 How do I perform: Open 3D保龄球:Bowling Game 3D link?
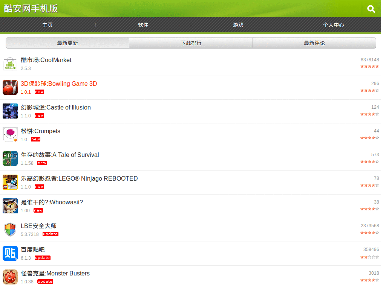coord(59,84)
